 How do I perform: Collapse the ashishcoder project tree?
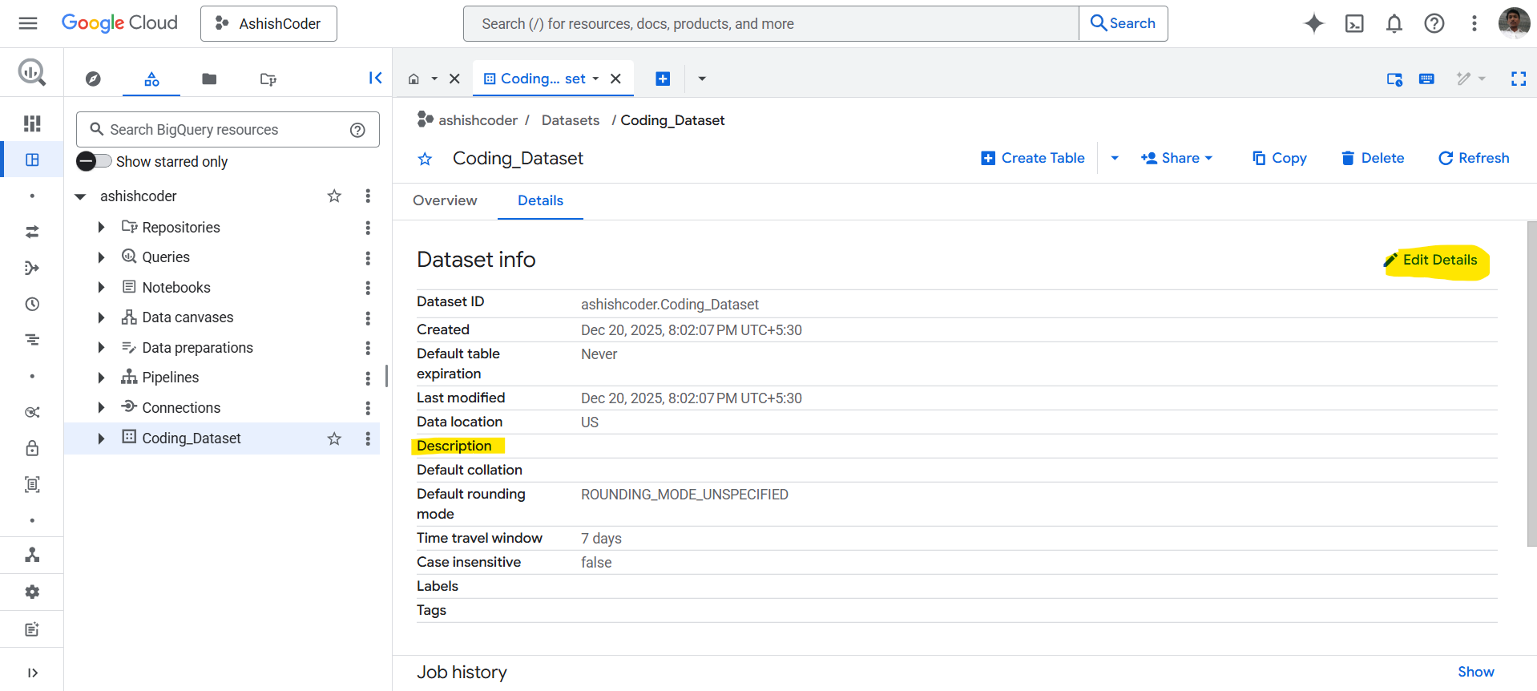[x=80, y=196]
